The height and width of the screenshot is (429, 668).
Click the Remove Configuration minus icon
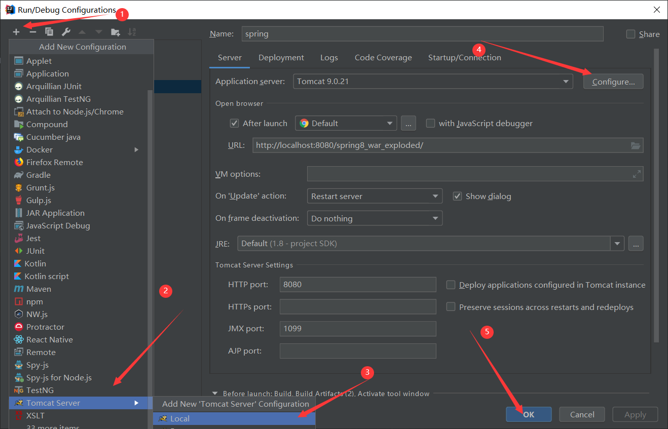pos(33,32)
